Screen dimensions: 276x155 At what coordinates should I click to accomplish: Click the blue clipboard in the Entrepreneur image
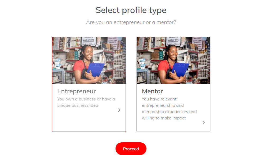tap(95, 70)
